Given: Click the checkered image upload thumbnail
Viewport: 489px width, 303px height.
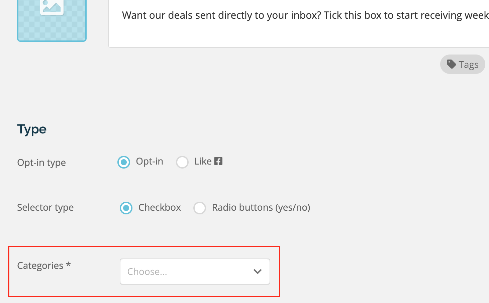Looking at the screenshot, I should tap(52, 20).
